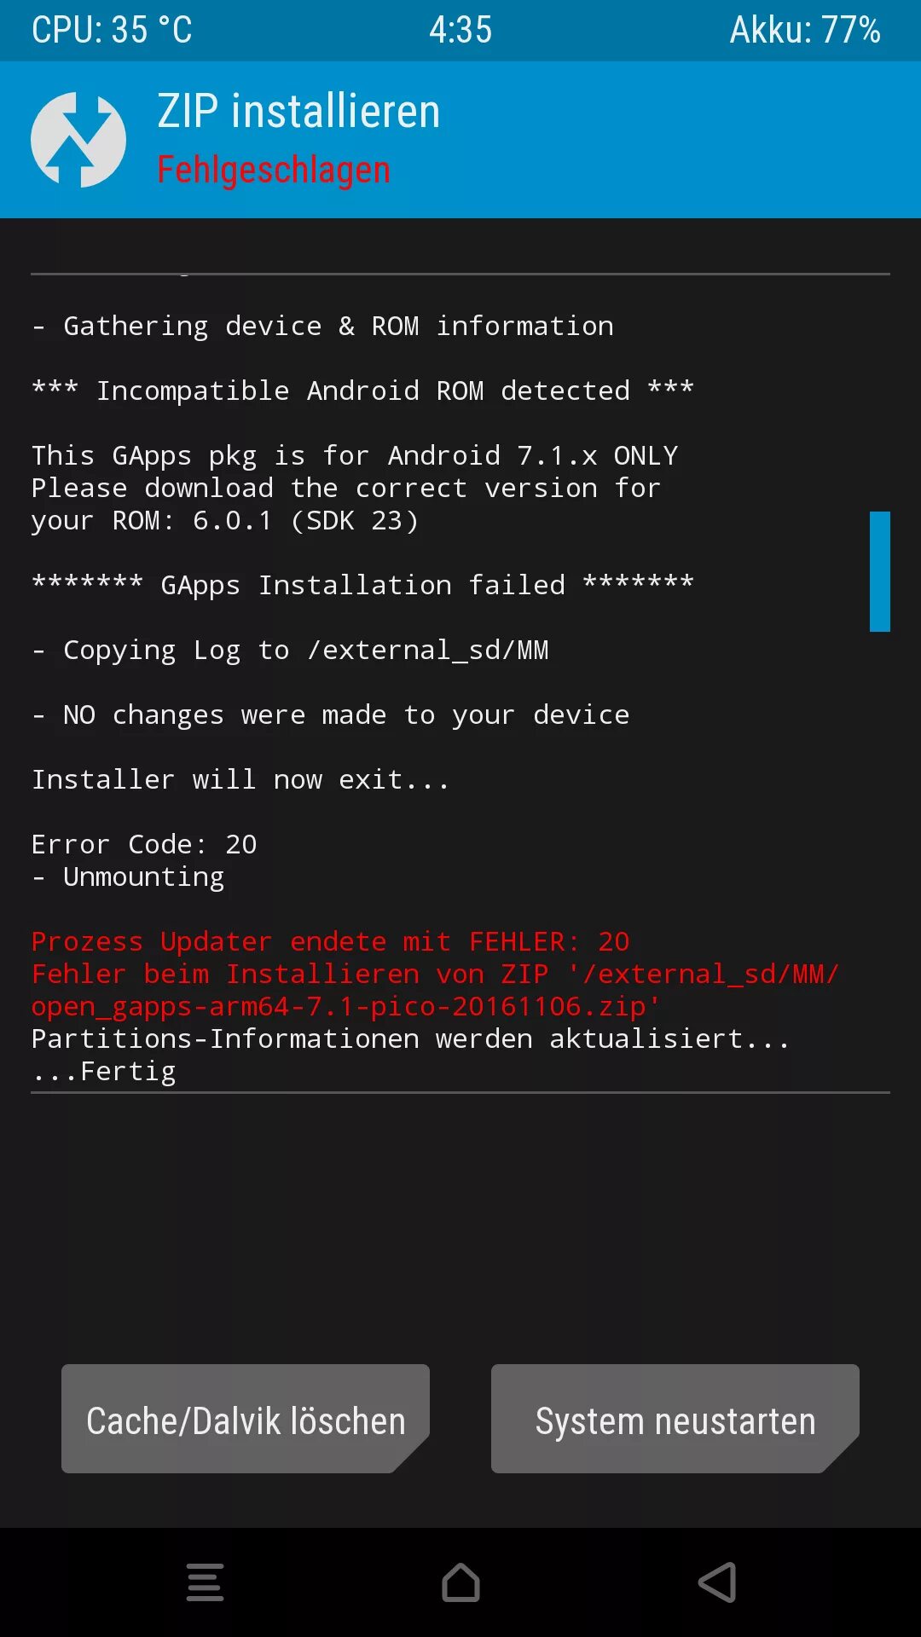This screenshot has width=921, height=1637.
Task: Click the System neustarten button
Action: 675,1419
